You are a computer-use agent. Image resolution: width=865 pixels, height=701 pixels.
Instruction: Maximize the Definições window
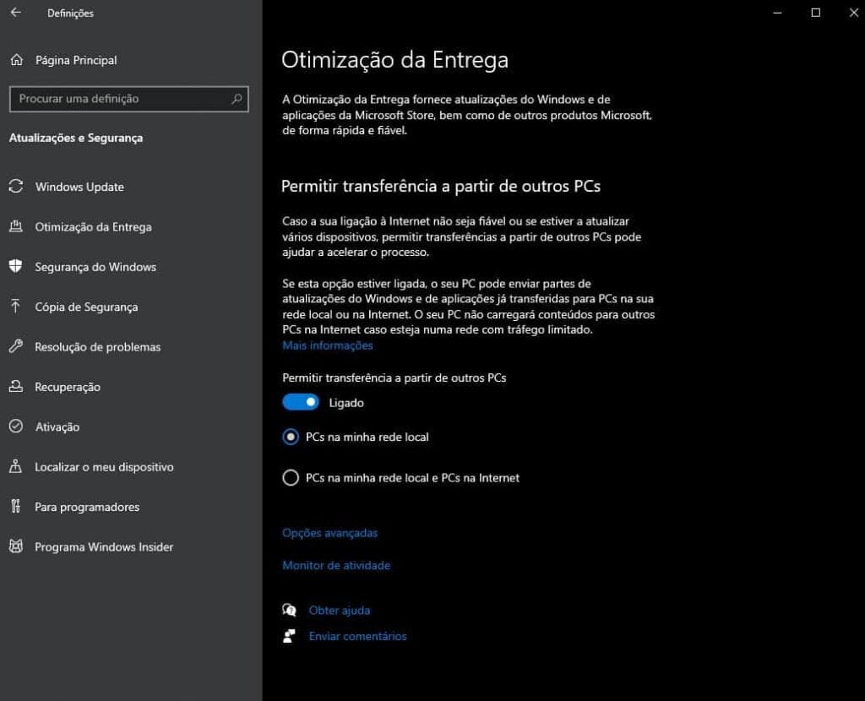[815, 12]
